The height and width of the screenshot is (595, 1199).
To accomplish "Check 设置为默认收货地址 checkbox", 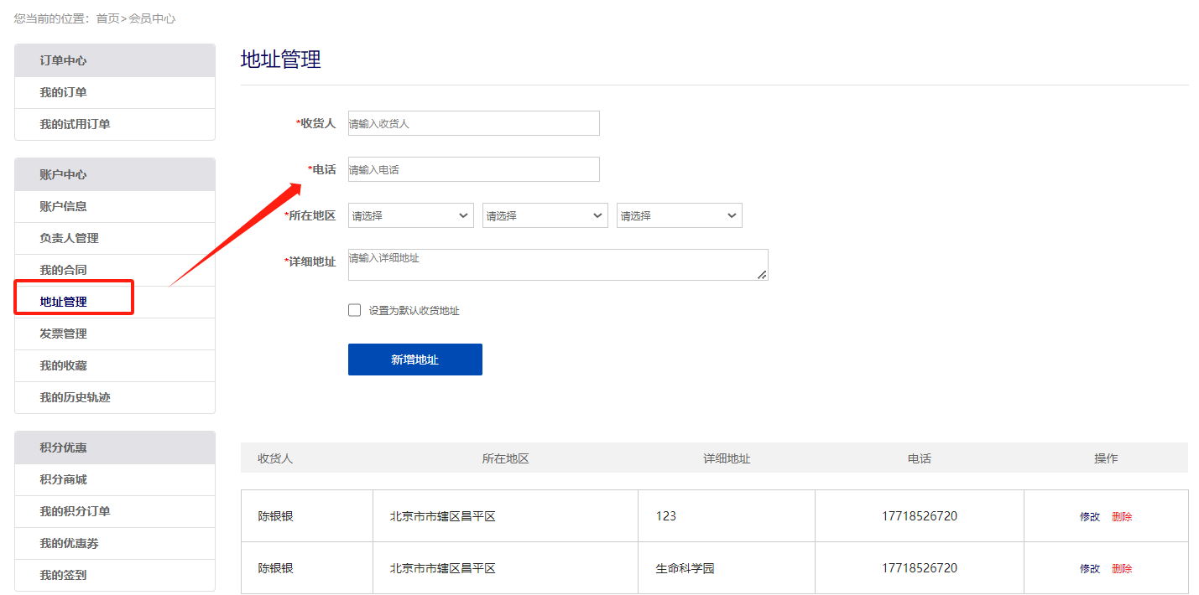I will [355, 310].
